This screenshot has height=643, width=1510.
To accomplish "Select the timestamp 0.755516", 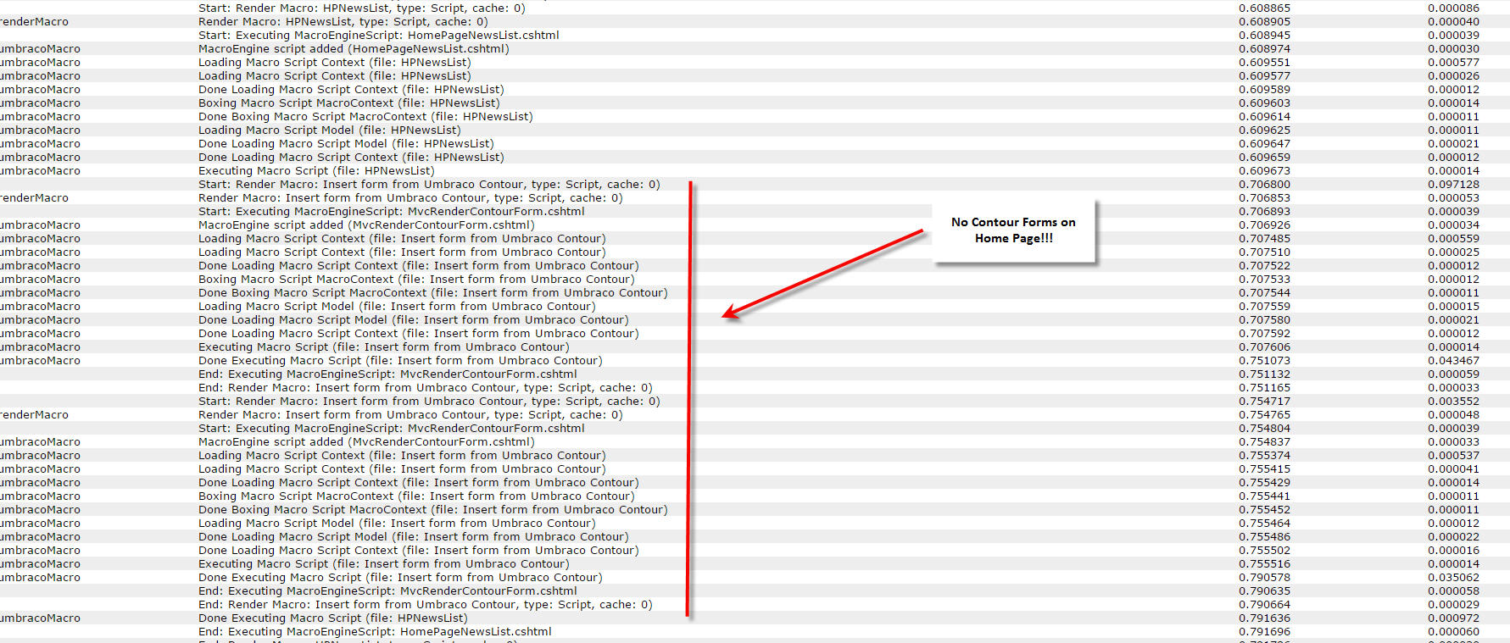I will pos(1264,564).
